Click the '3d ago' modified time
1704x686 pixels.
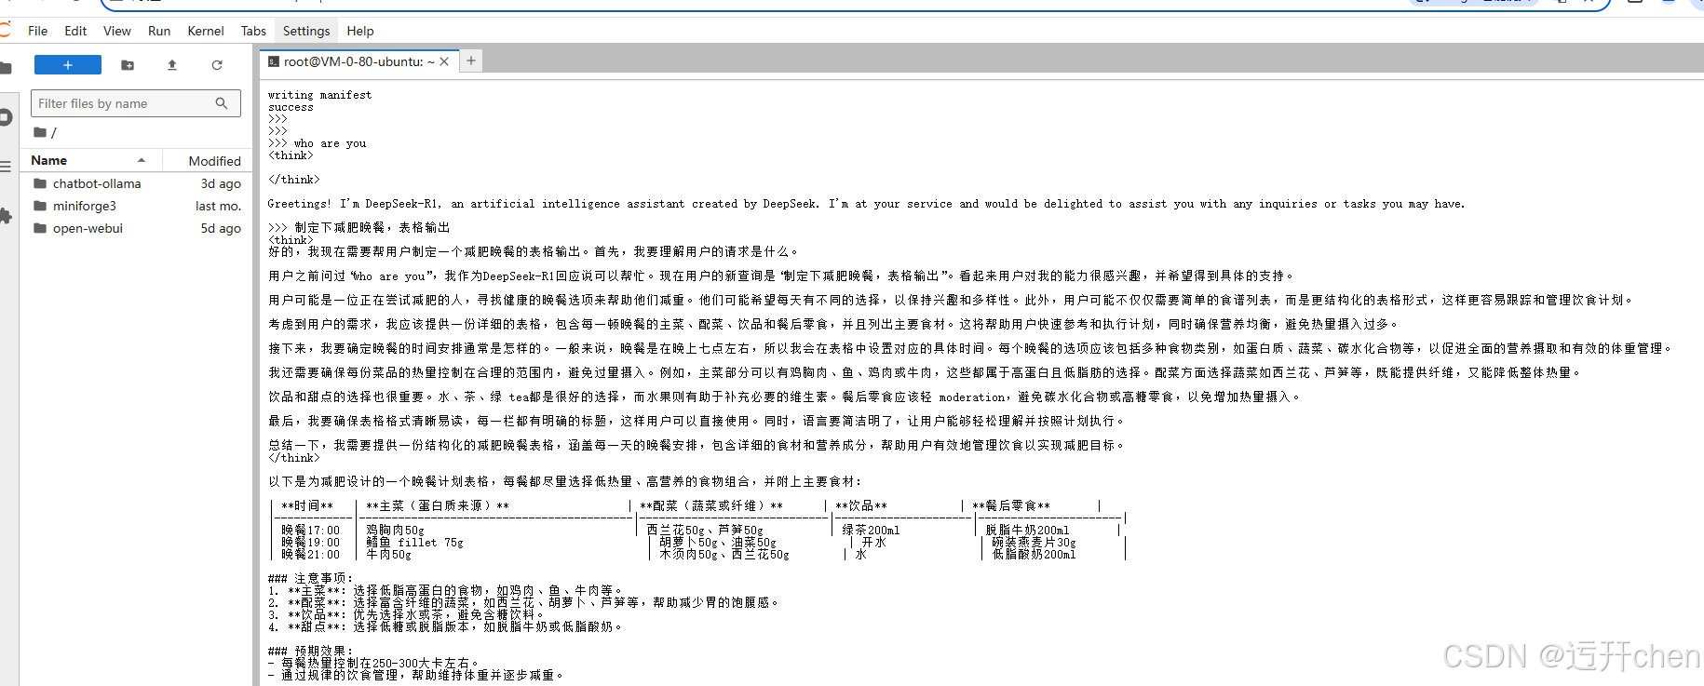click(x=221, y=183)
